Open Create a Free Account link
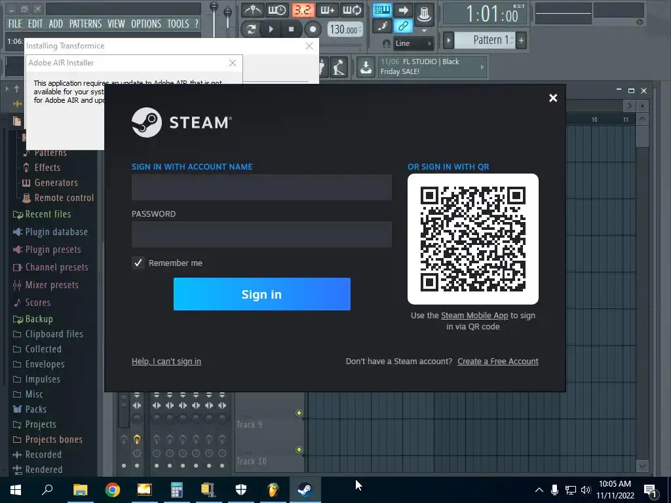Screen dimensions: 671x503 tap(498, 362)
